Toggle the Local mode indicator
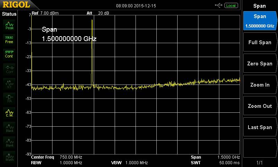 231,6
